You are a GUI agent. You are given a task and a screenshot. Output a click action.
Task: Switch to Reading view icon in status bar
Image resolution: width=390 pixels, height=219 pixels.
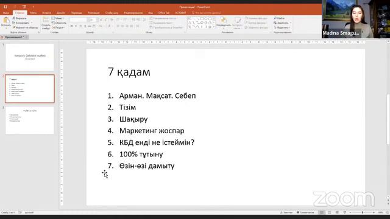[337, 212]
